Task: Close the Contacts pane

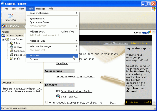Action: (x=41, y=82)
